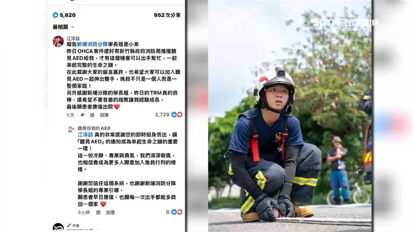
Task: Open 江淳諺's profile picture avatar
Action: click(58, 41)
